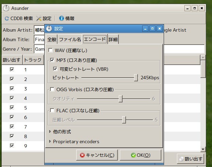Click the disc icon on 吸い出す button
The width and height of the screenshot is (212, 167).
click(x=181, y=159)
